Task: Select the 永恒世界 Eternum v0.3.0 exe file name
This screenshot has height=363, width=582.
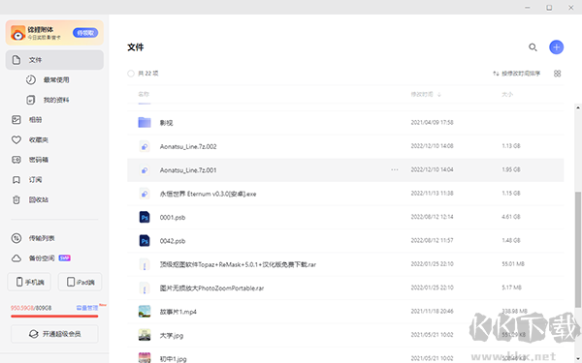Action: pos(208,194)
